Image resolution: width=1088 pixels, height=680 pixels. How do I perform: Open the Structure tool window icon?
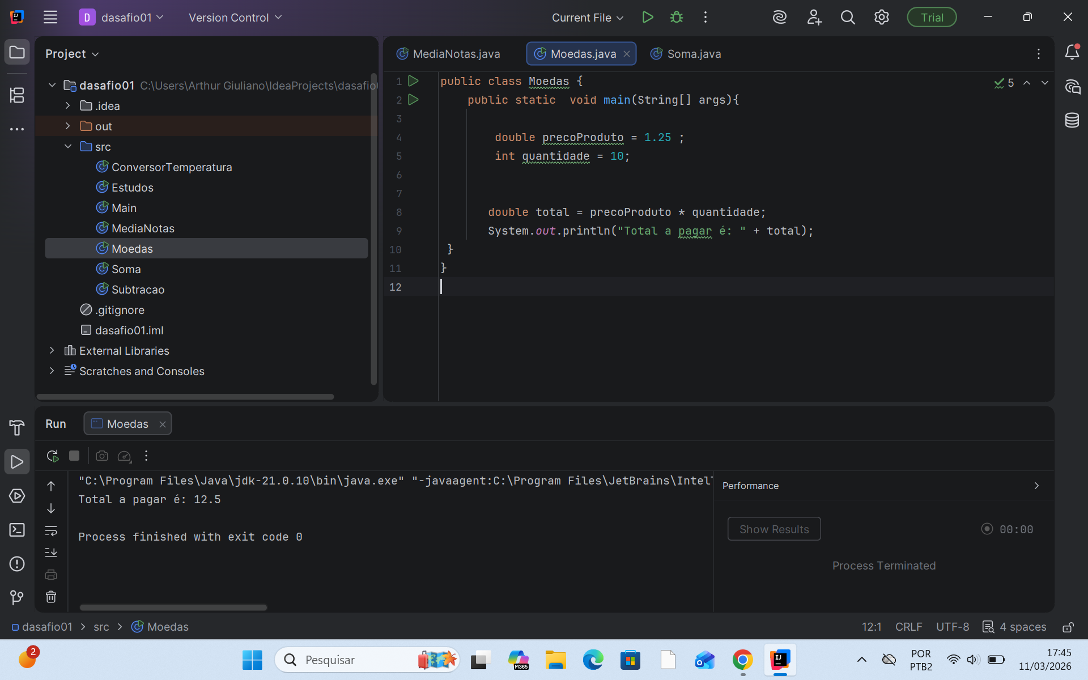coord(17,95)
